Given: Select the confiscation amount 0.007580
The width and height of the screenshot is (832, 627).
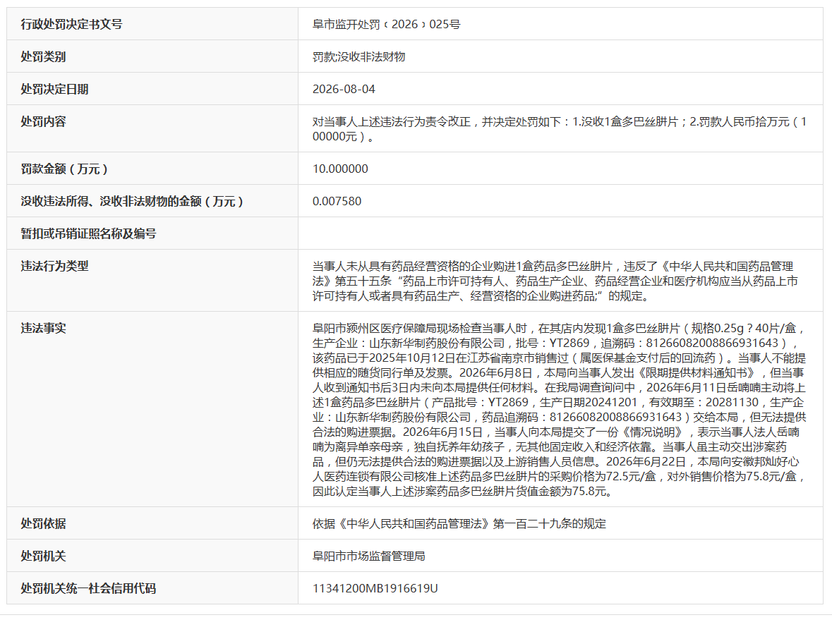Looking at the screenshot, I should click(x=337, y=202).
